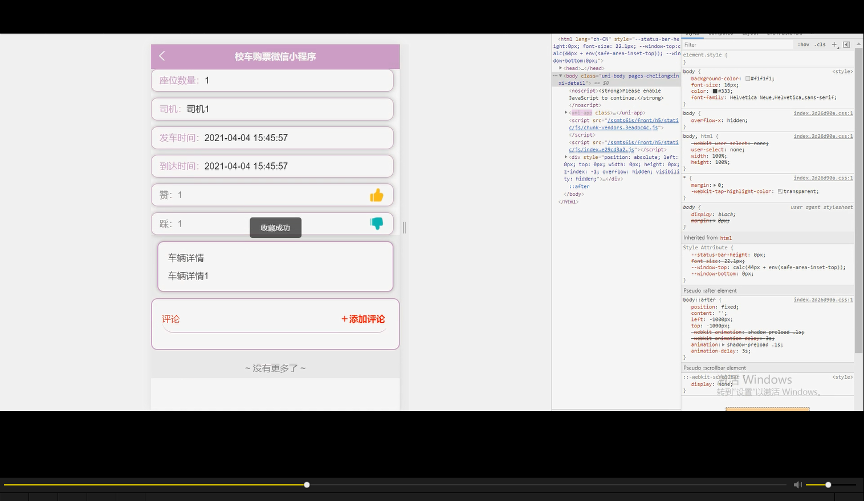Click the element.style rule block
The width and height of the screenshot is (864, 501).
coord(768,58)
